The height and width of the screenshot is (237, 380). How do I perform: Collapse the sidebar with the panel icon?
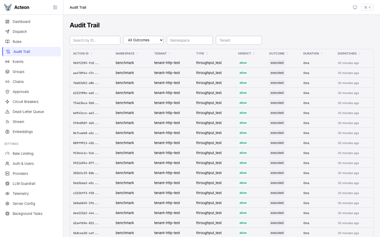(55, 7)
